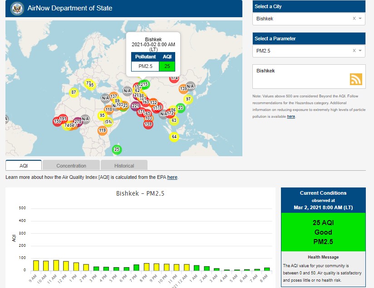Click the 9 AM bar in chart
The width and height of the screenshot is (374, 288).
(x=36, y=265)
